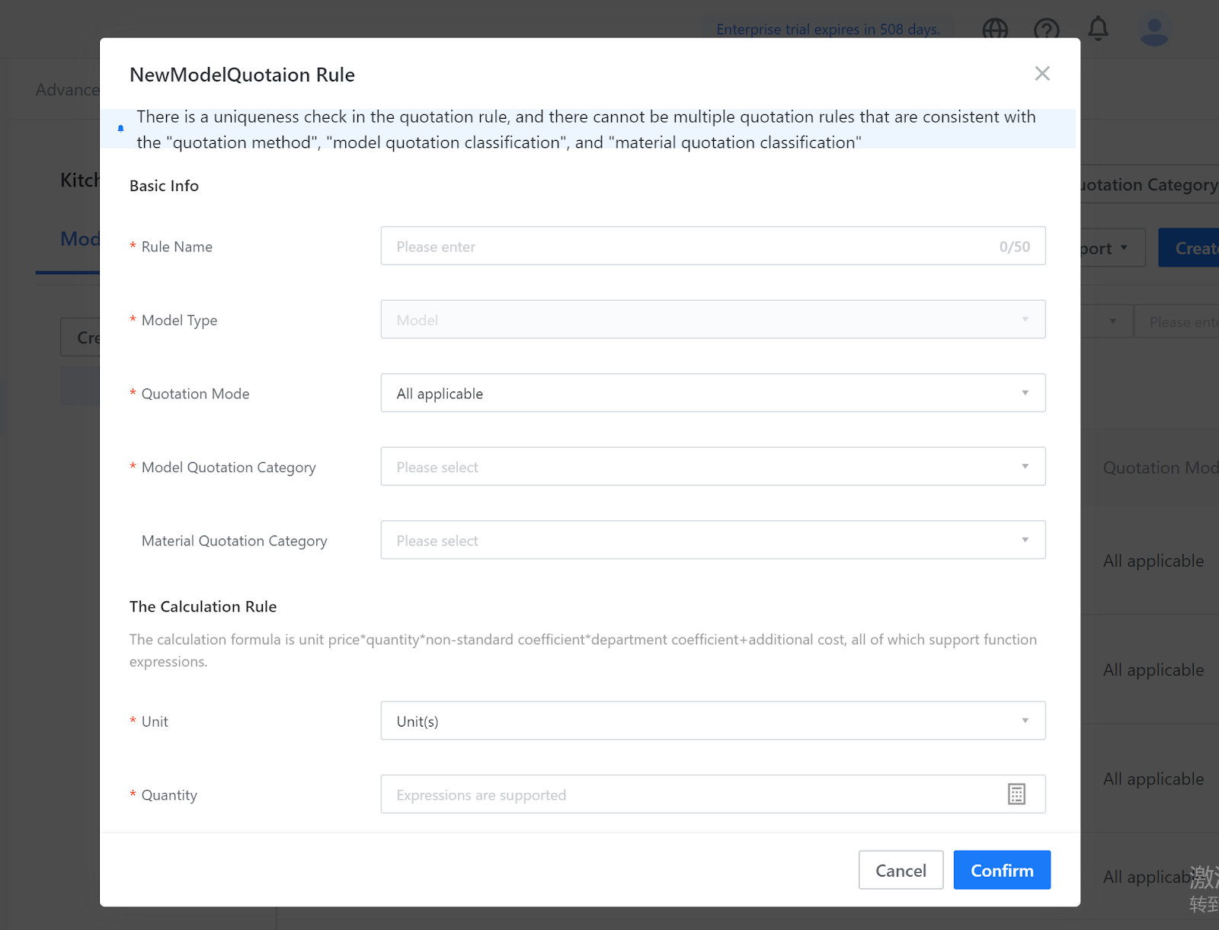This screenshot has width=1219, height=930.
Task: Open the notifications bell icon
Action: pyautogui.click(x=1098, y=29)
